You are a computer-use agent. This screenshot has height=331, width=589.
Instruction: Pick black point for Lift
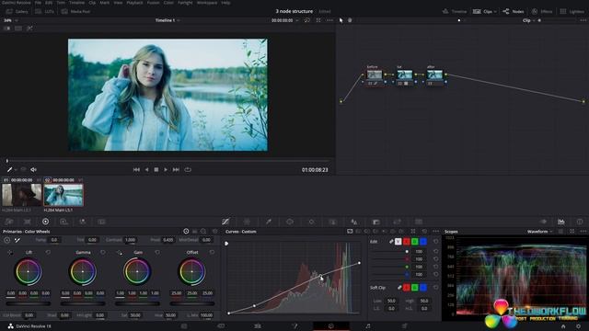click(x=10, y=253)
